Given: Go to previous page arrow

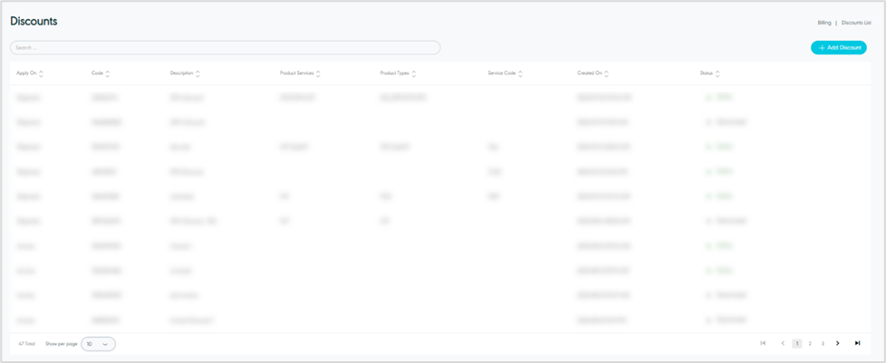Looking at the screenshot, I should click(783, 344).
